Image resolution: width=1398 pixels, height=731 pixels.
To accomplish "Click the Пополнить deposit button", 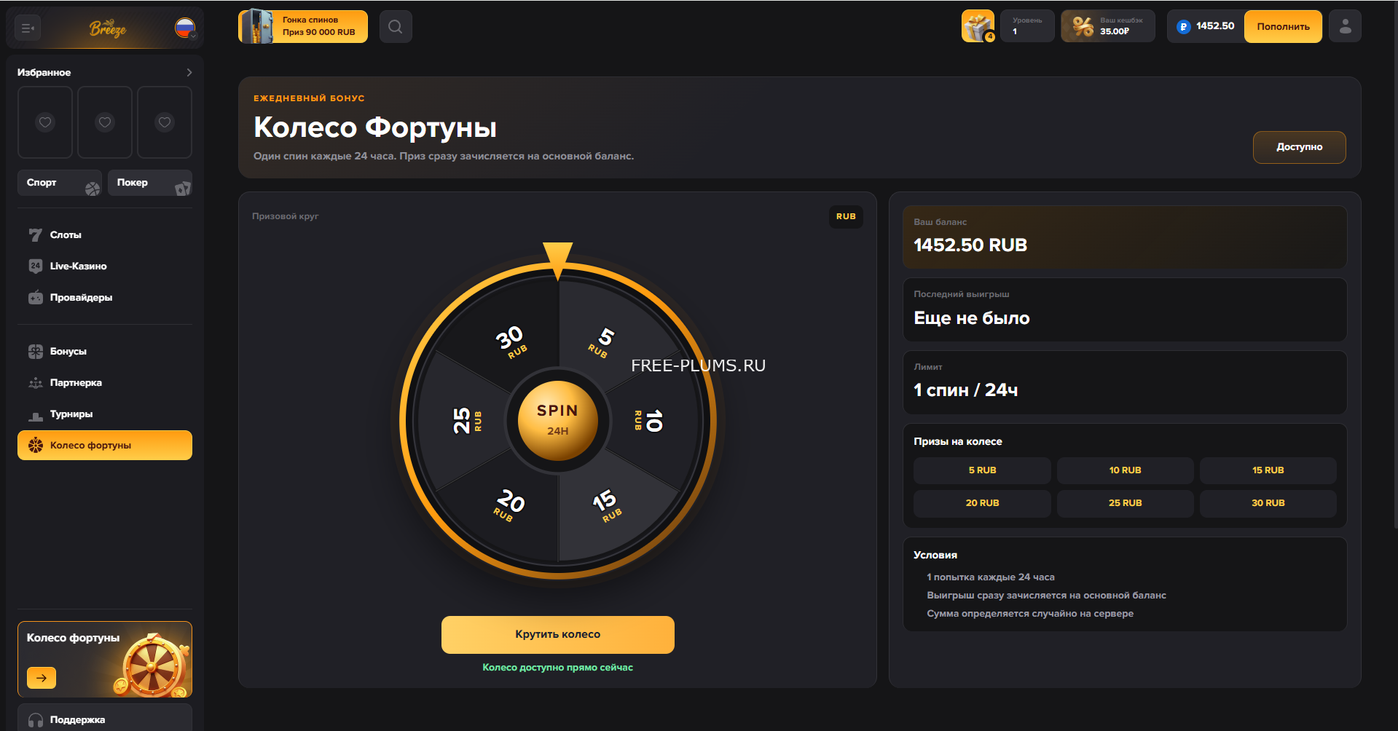I will 1283,27.
